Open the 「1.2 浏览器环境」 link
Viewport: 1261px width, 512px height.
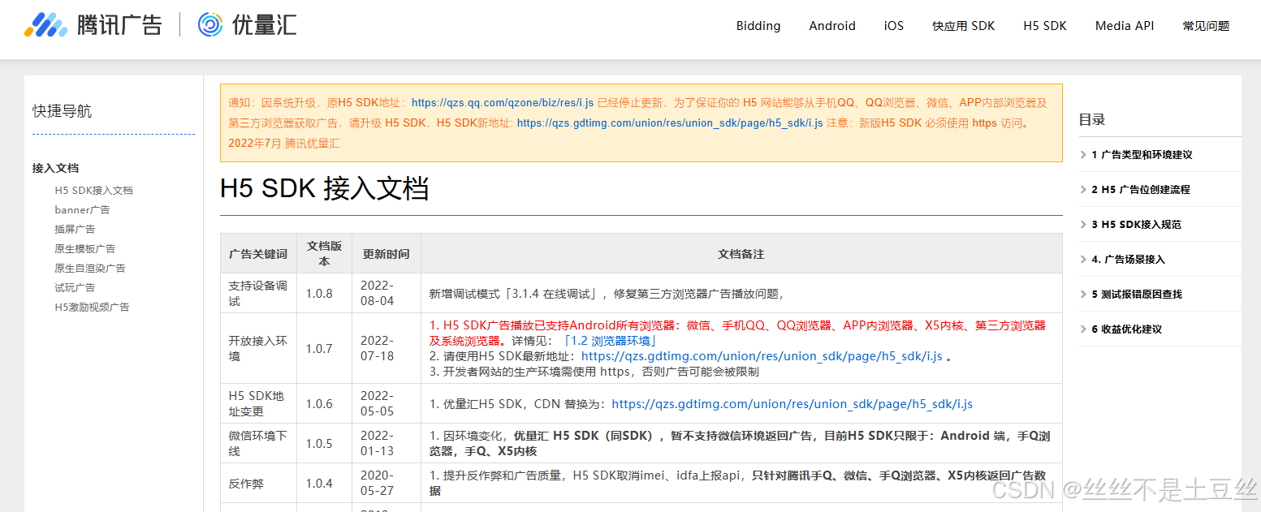click(x=610, y=342)
